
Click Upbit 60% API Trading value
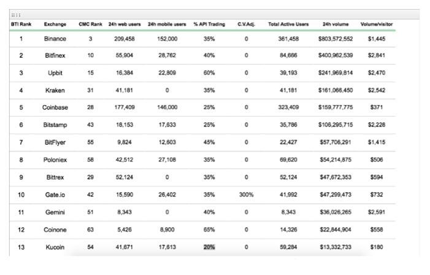tap(209, 73)
